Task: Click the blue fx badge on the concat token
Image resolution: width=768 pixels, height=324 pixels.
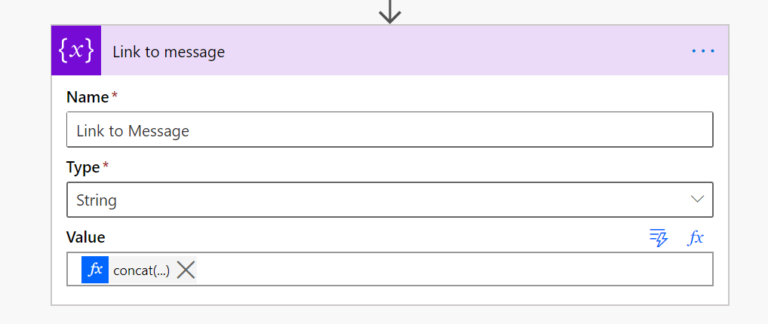Action: pos(95,270)
